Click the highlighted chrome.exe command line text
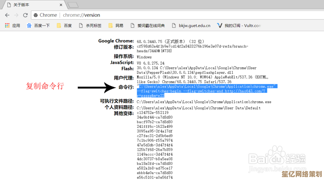The width and height of the screenshot is (324, 180). 207,86
